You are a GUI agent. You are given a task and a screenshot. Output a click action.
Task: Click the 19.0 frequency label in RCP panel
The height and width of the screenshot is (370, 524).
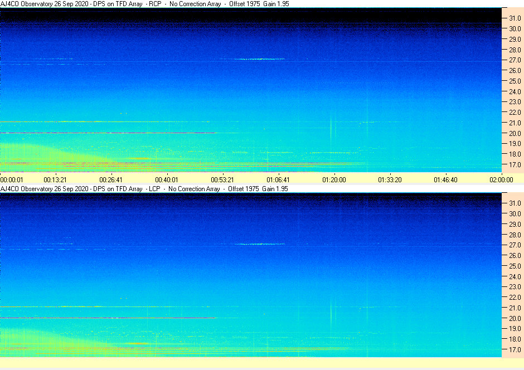pos(515,144)
